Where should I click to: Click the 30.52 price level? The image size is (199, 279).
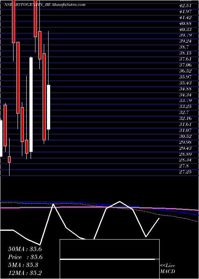[x=185, y=136]
